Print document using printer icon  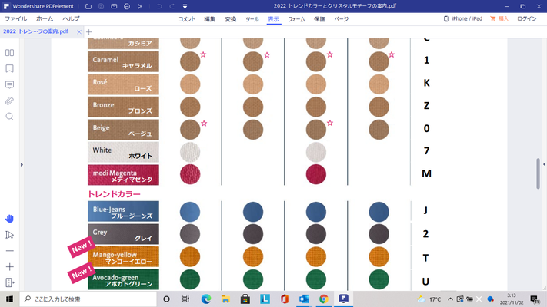tap(127, 6)
